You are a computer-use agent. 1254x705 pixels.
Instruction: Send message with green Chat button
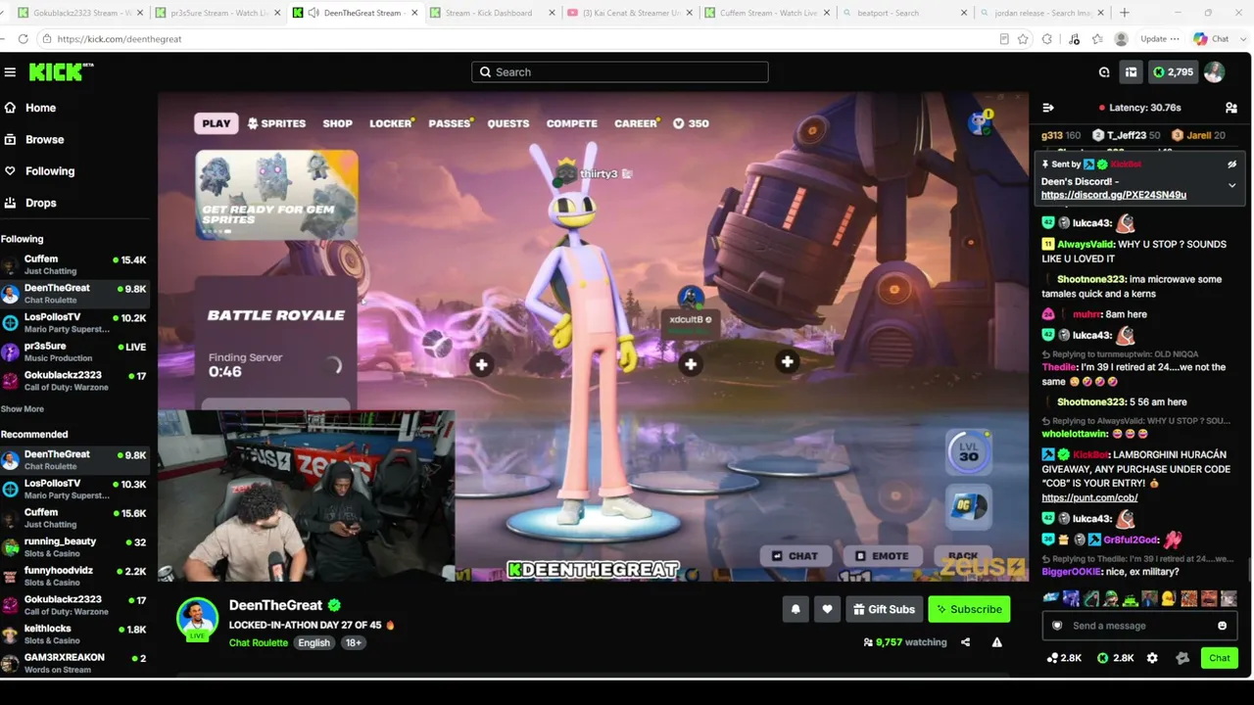click(1220, 658)
